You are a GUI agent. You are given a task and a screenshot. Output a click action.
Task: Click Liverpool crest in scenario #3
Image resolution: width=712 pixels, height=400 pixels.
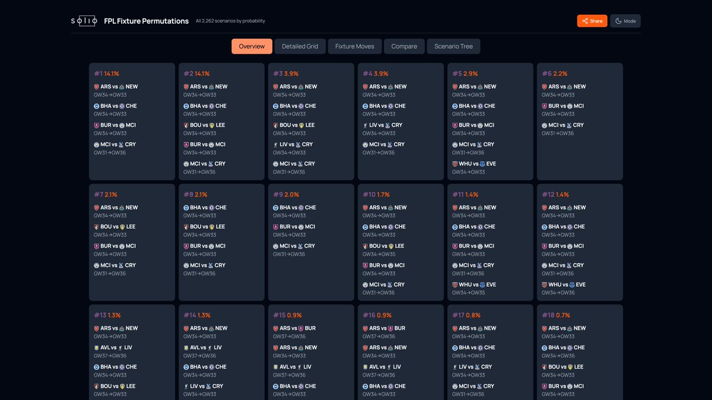(x=276, y=145)
